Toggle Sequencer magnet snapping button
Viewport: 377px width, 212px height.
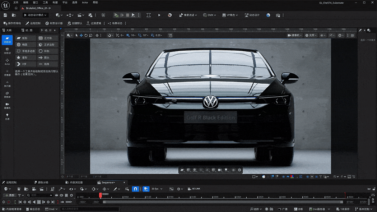[135, 189]
